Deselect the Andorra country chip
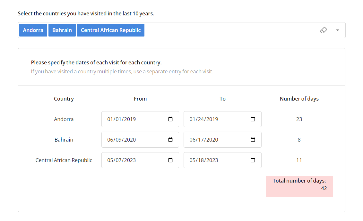The width and height of the screenshot is (363, 221). 33,30
